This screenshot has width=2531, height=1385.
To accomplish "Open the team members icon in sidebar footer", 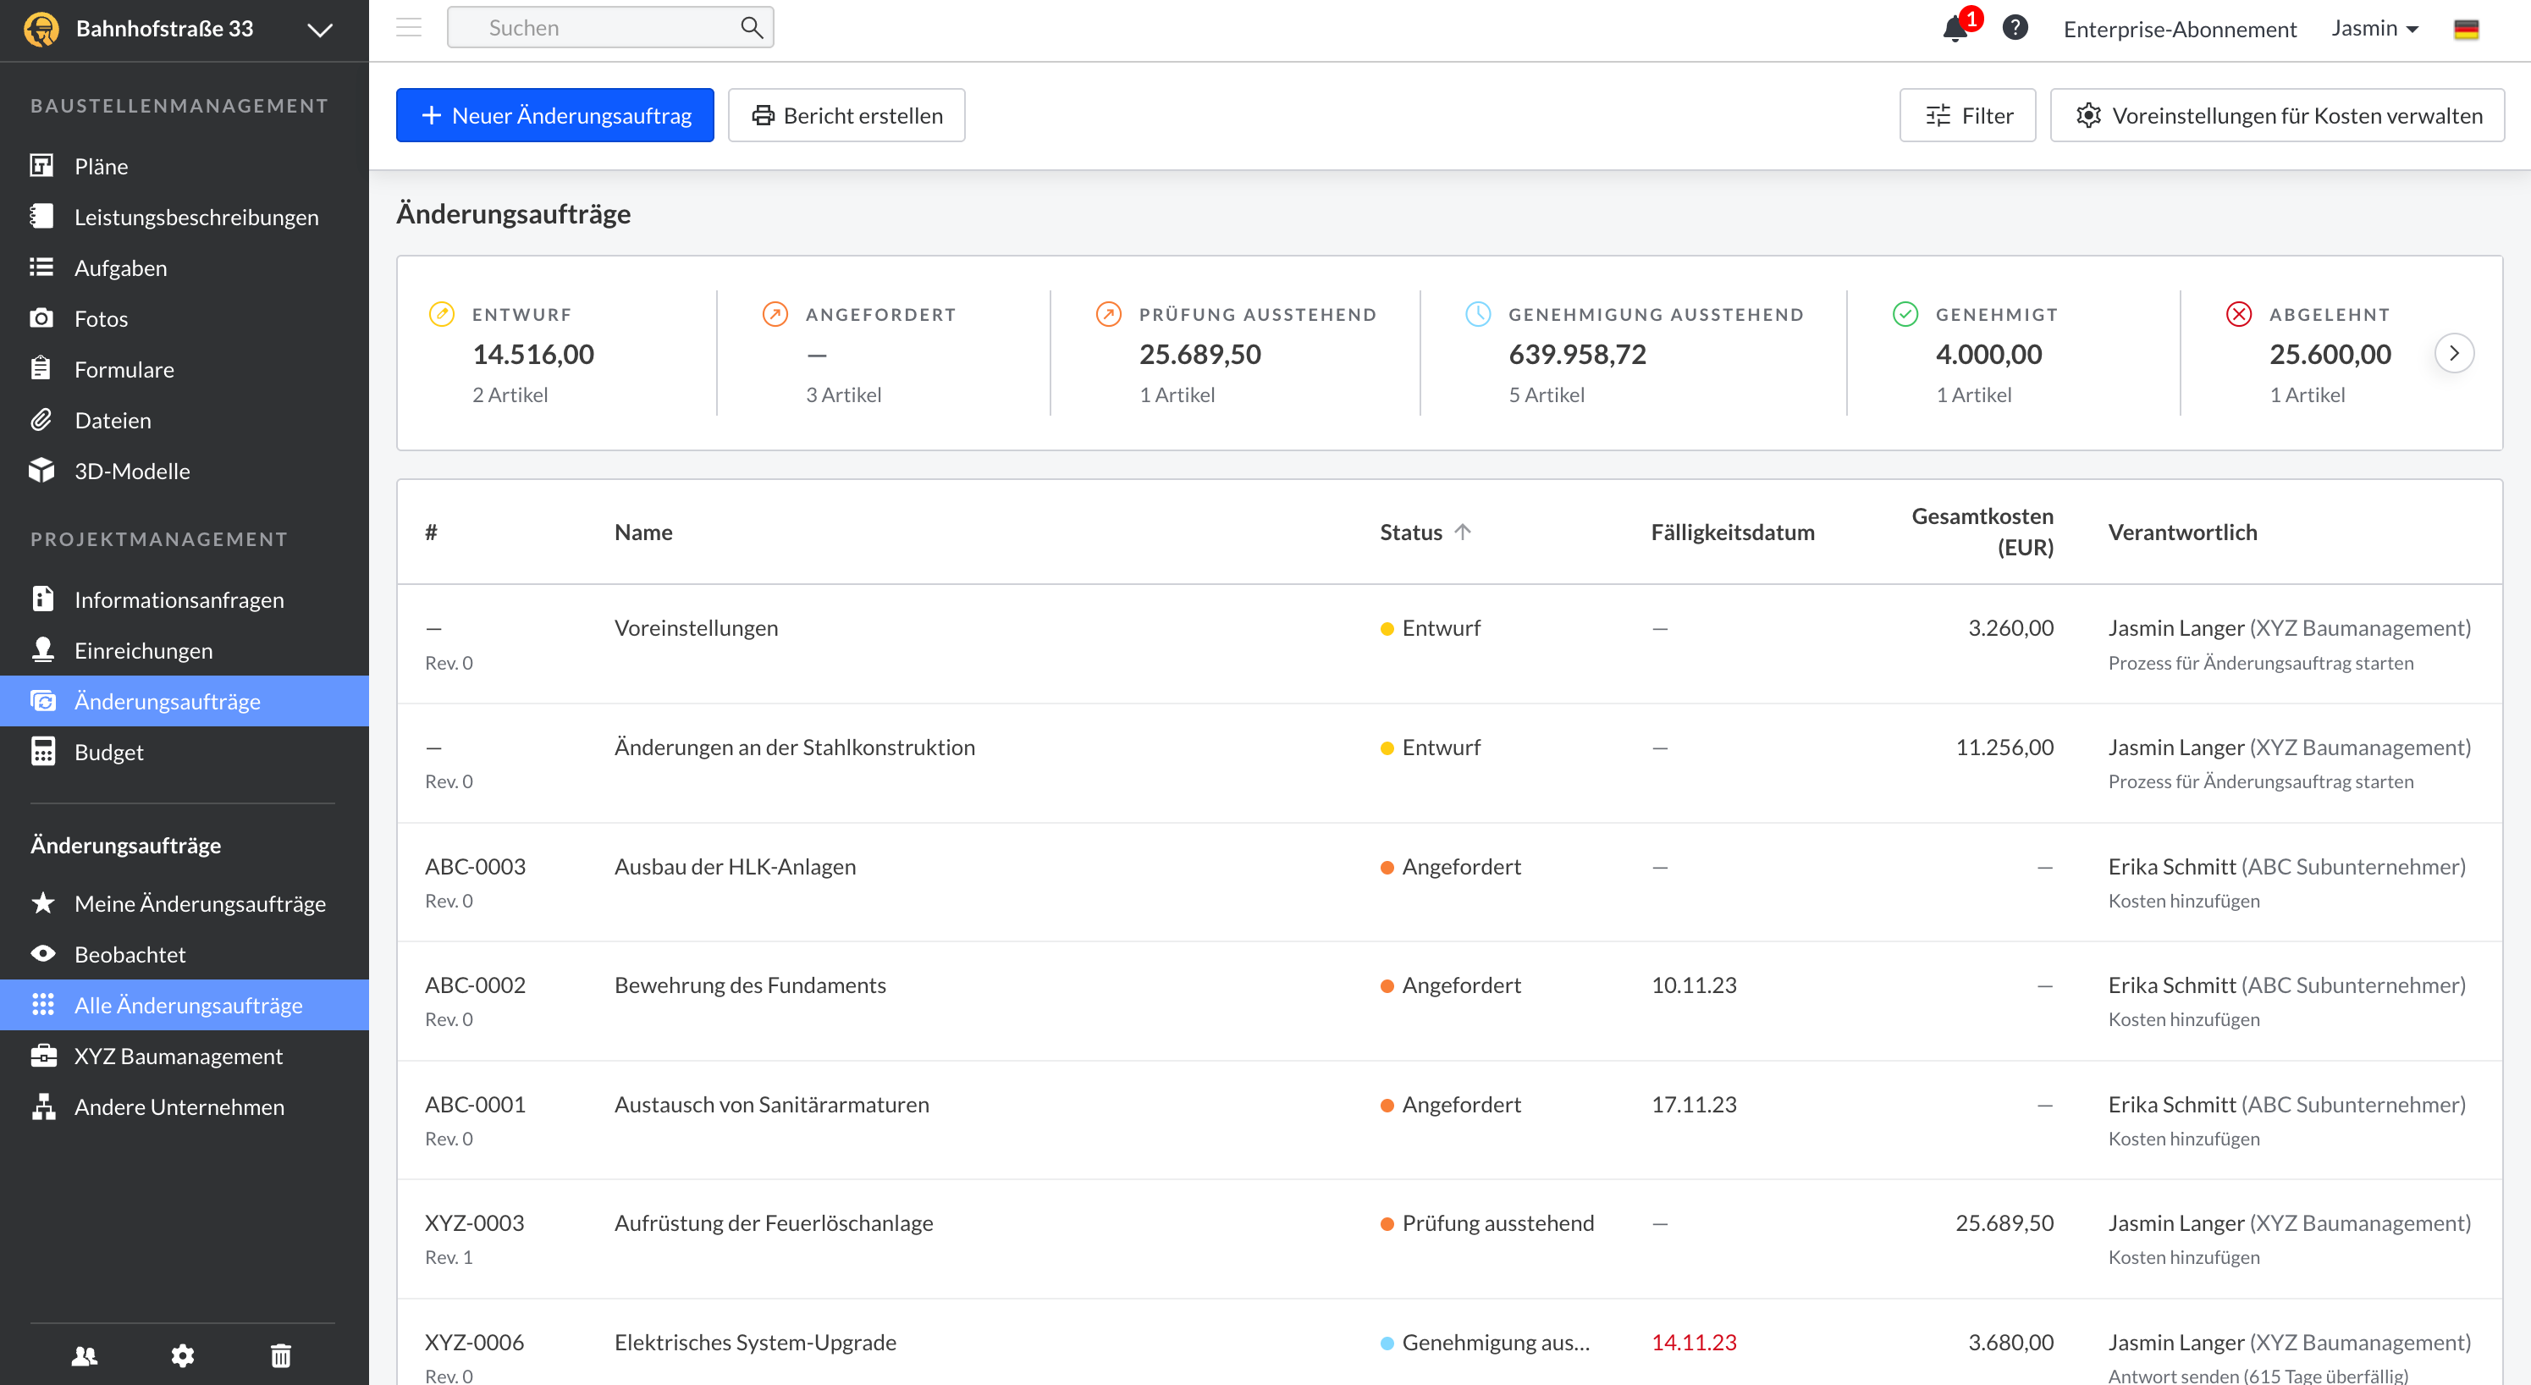I will click(x=85, y=1355).
